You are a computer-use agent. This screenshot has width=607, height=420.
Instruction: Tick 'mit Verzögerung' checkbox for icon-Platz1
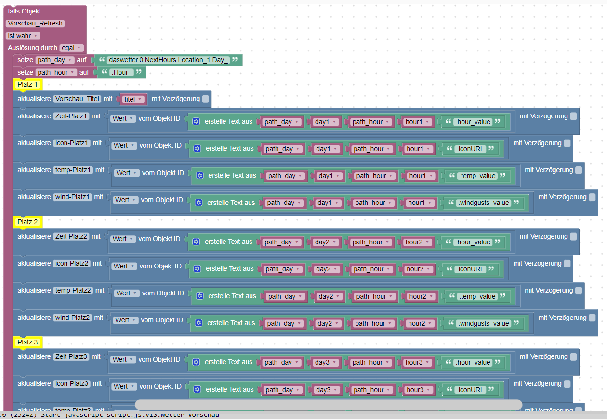567,143
